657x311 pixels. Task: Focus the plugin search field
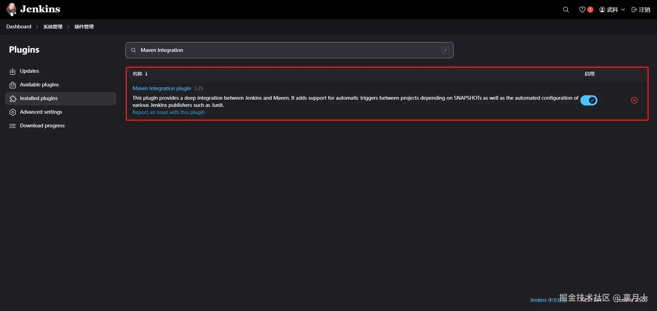click(289, 50)
